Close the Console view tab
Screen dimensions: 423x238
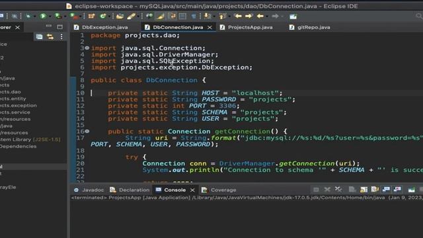pos(192,190)
